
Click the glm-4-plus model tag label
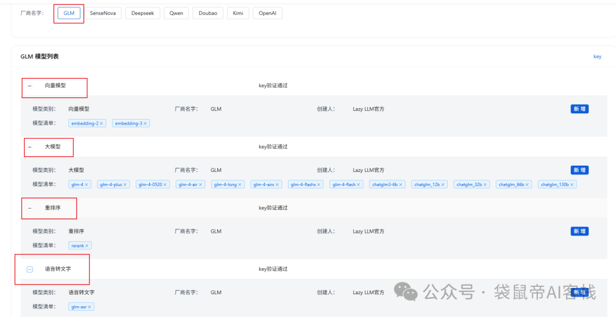click(x=111, y=184)
